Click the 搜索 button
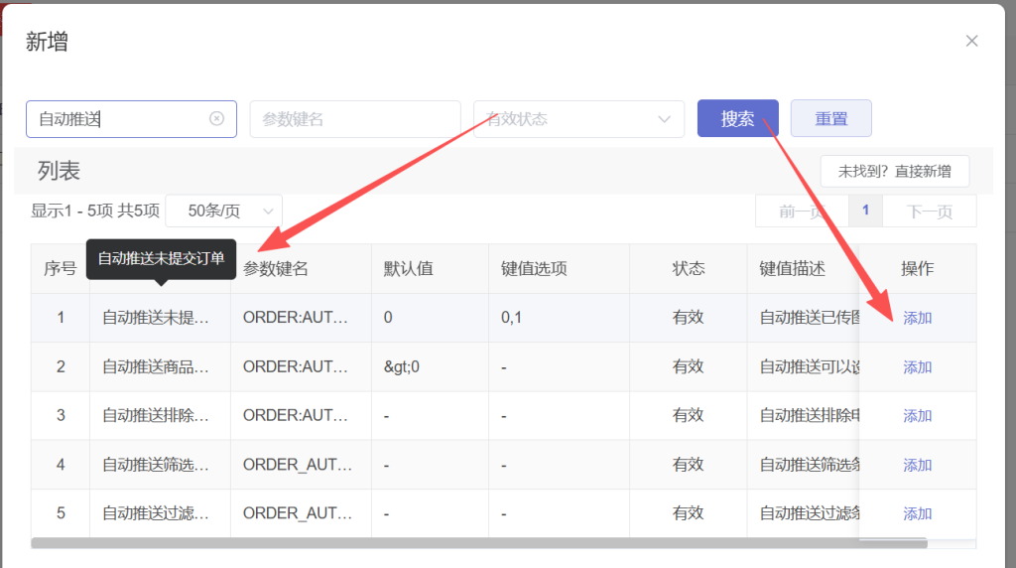 pyautogui.click(x=737, y=118)
